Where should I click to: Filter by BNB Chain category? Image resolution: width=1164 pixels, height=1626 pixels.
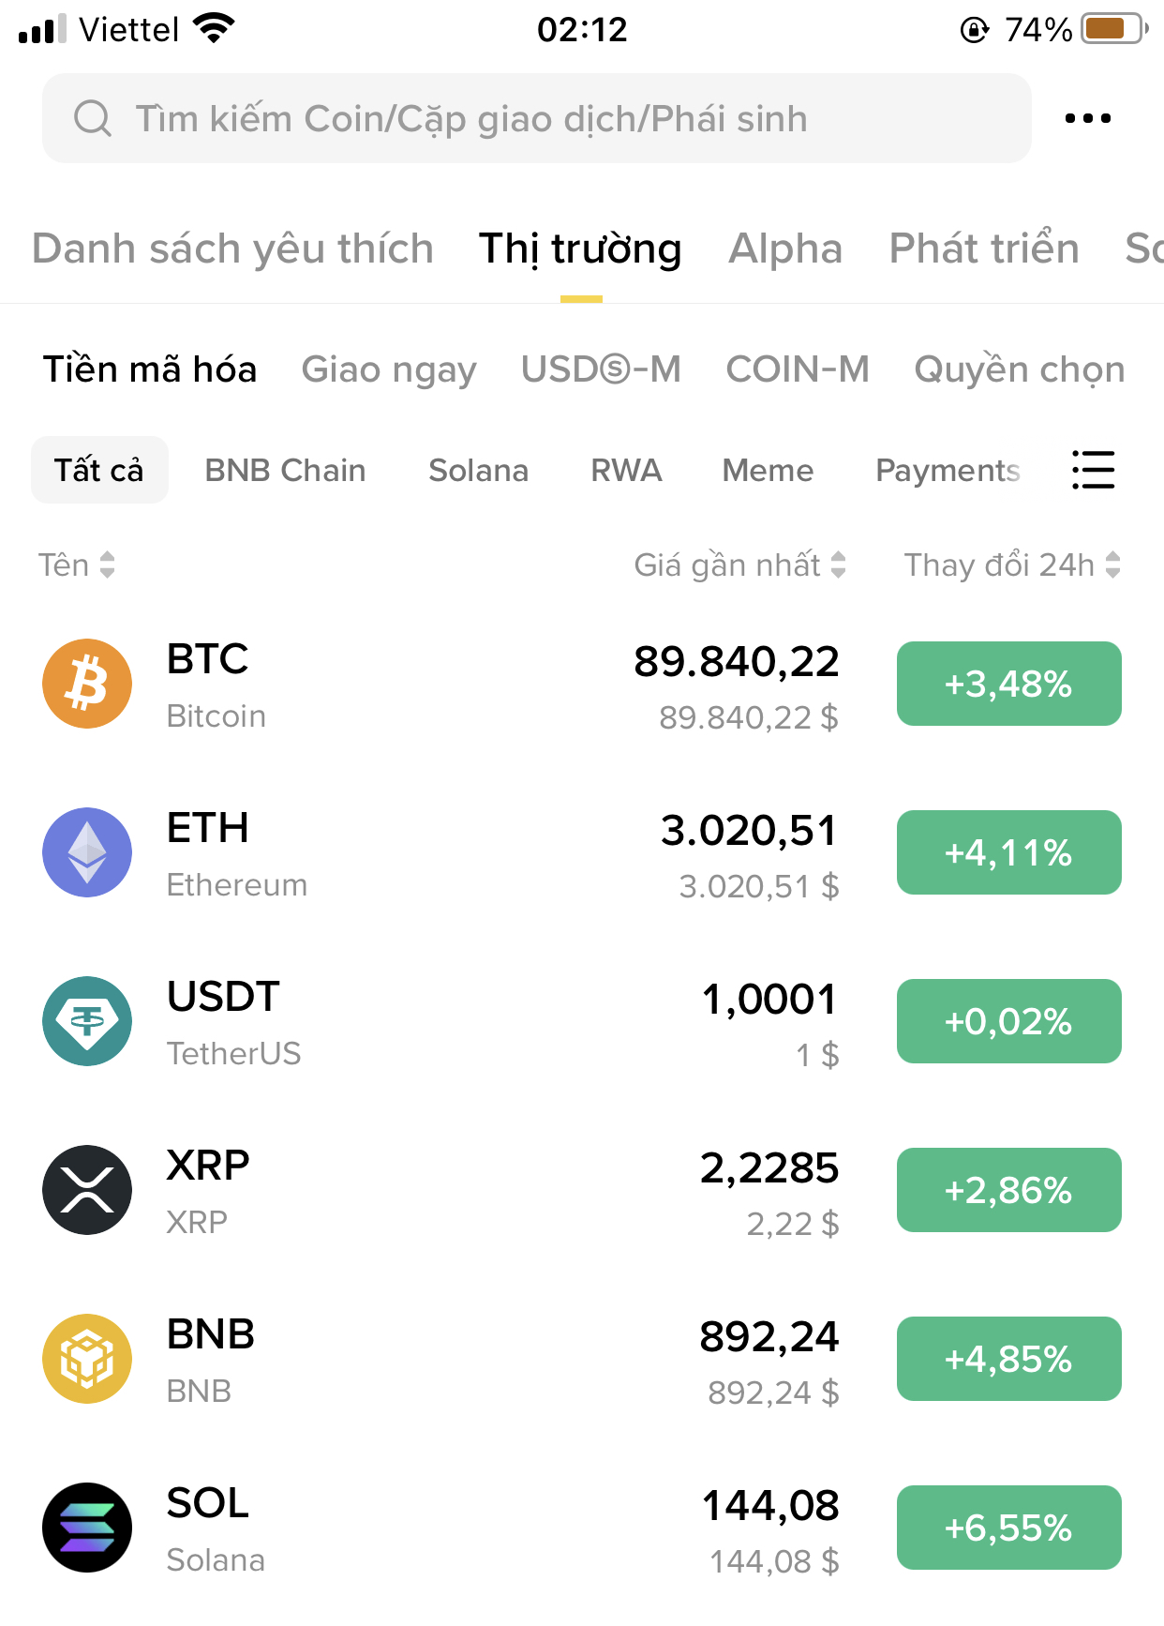point(285,470)
